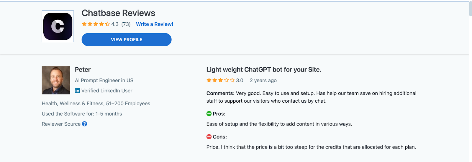Click the Reviewer Source label
The width and height of the screenshot is (472, 162).
click(61, 124)
